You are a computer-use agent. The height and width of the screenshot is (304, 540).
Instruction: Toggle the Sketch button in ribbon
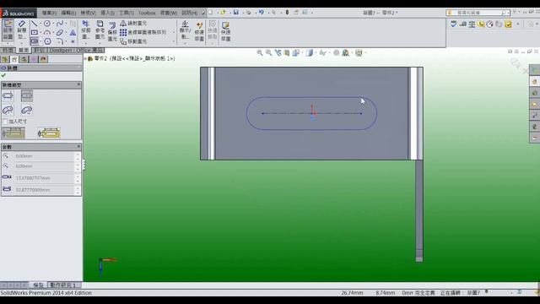coord(8,30)
